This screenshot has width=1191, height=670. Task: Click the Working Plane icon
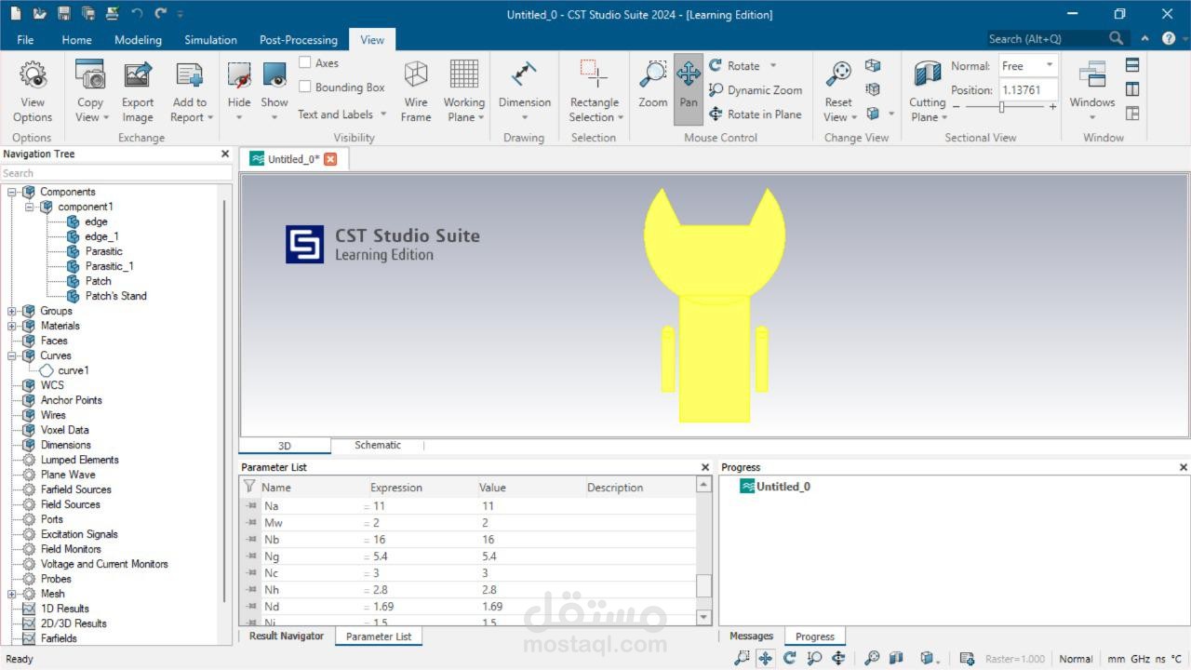pyautogui.click(x=463, y=74)
